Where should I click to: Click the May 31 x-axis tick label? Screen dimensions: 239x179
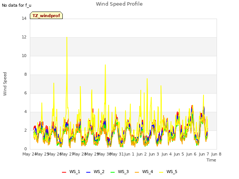tap(117, 154)
